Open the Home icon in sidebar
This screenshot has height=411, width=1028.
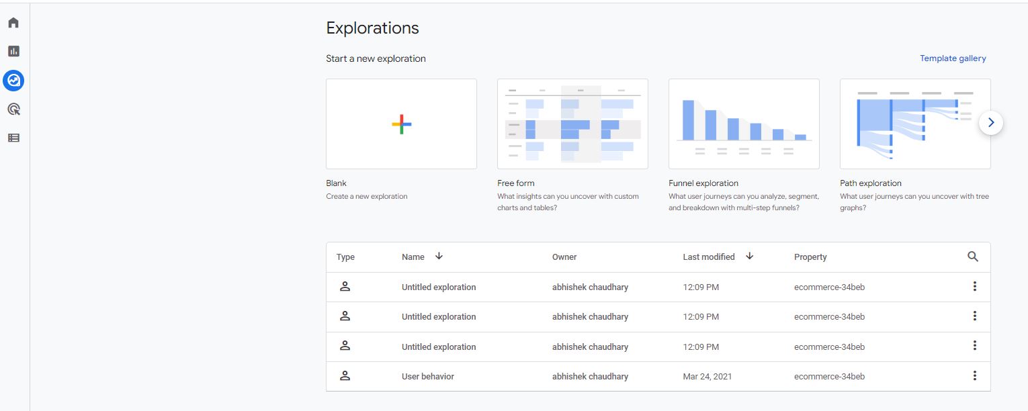point(13,23)
